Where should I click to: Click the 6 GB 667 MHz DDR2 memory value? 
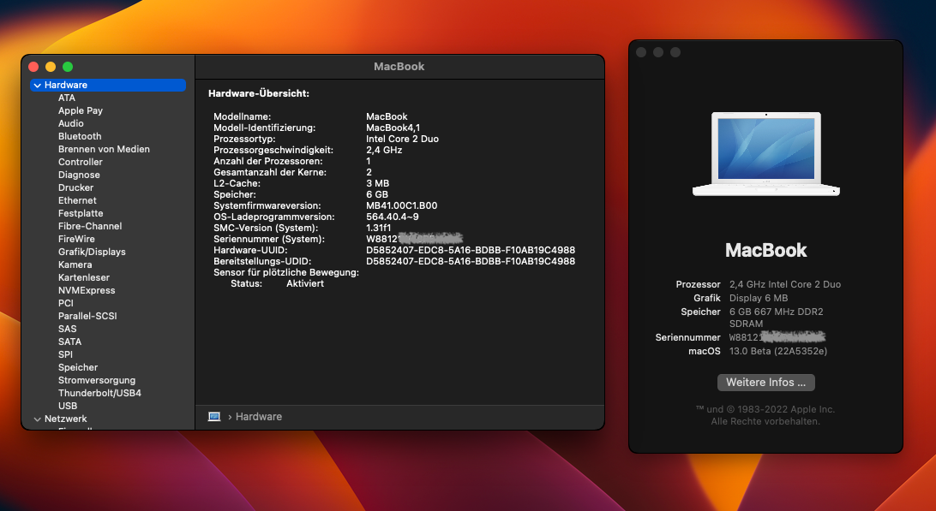(776, 318)
